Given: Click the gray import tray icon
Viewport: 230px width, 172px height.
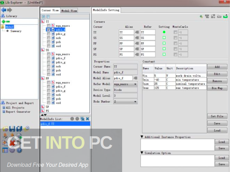Looking at the screenshot, I should tap(219, 16).
